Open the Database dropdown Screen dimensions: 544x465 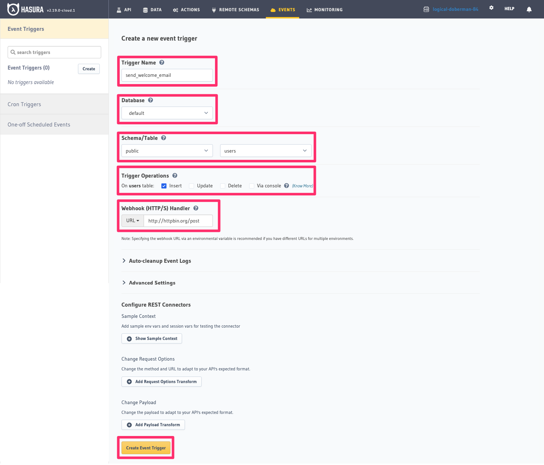[167, 113]
